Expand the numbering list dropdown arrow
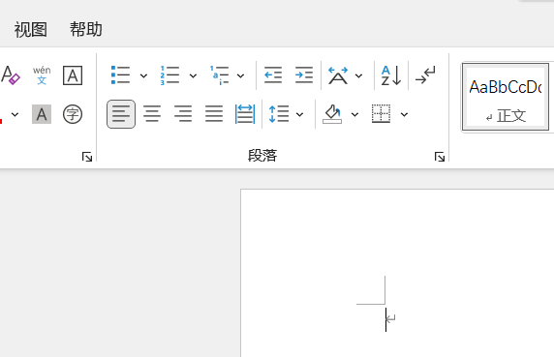554x357 pixels. coord(193,75)
